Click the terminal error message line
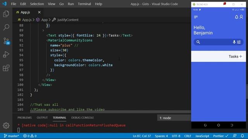Screen dimensions: 248x139 tap(72, 125)
